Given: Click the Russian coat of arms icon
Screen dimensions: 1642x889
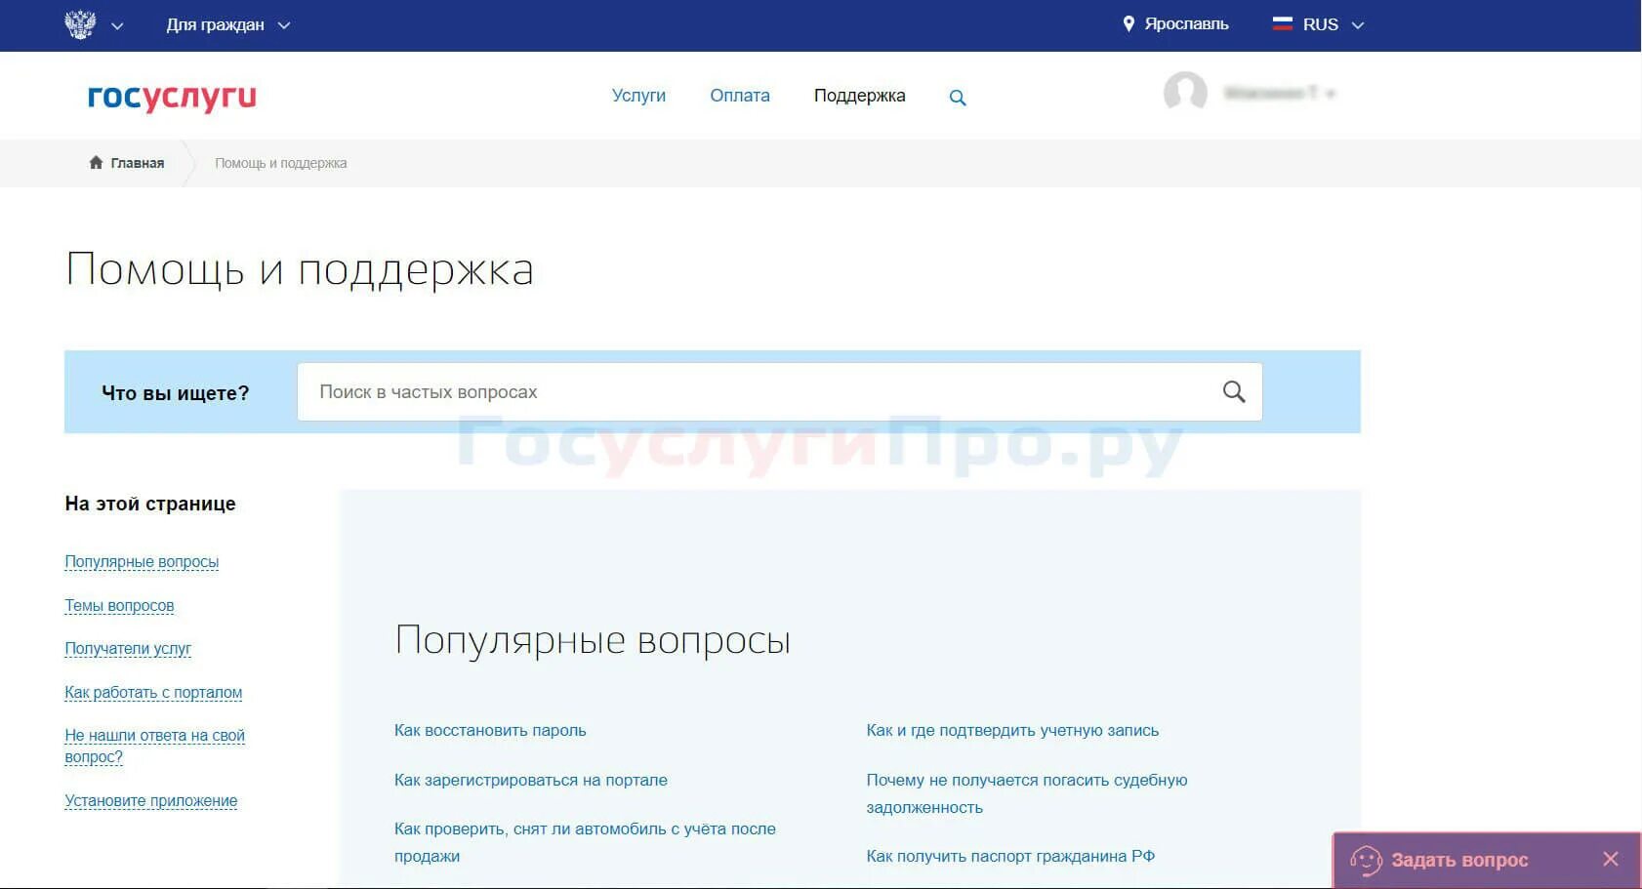Looking at the screenshot, I should [x=80, y=24].
